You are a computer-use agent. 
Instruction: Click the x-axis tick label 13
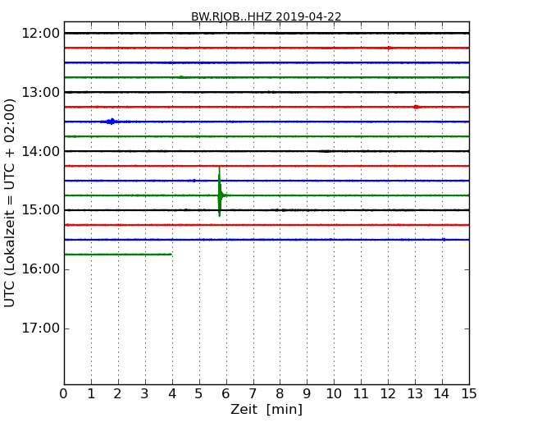tap(415, 394)
